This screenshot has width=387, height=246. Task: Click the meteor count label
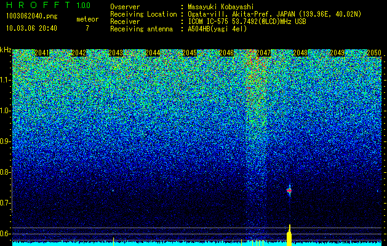pos(87,19)
